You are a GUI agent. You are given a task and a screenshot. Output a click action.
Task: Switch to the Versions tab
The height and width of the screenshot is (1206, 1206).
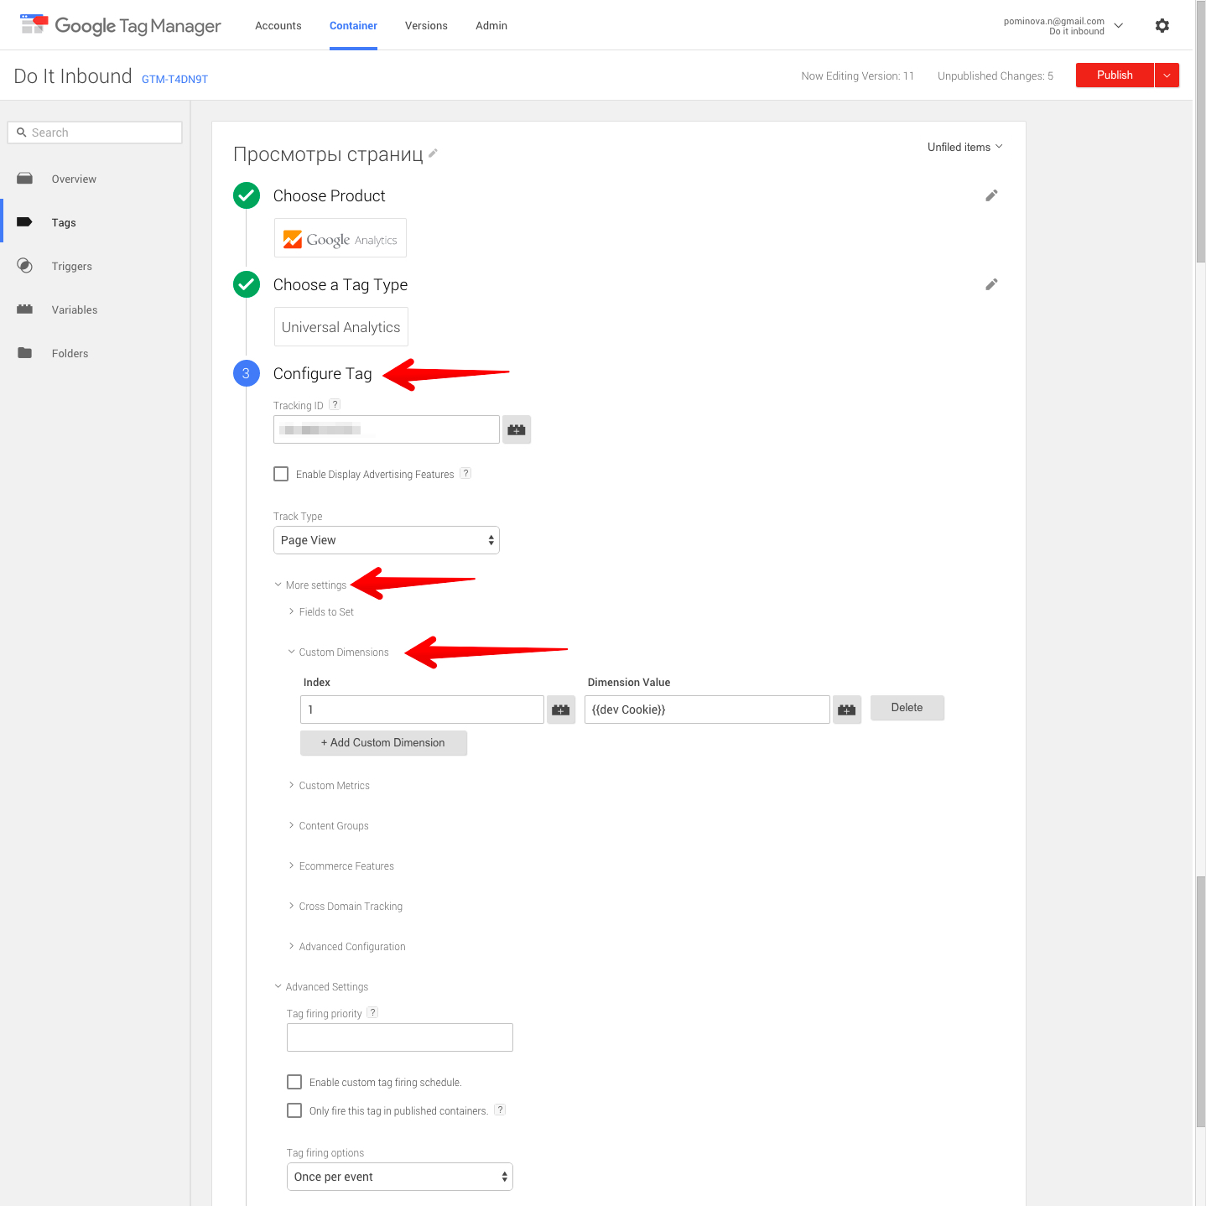(x=426, y=25)
